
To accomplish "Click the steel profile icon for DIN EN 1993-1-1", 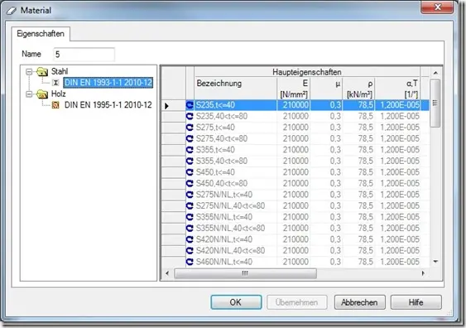I will point(55,83).
